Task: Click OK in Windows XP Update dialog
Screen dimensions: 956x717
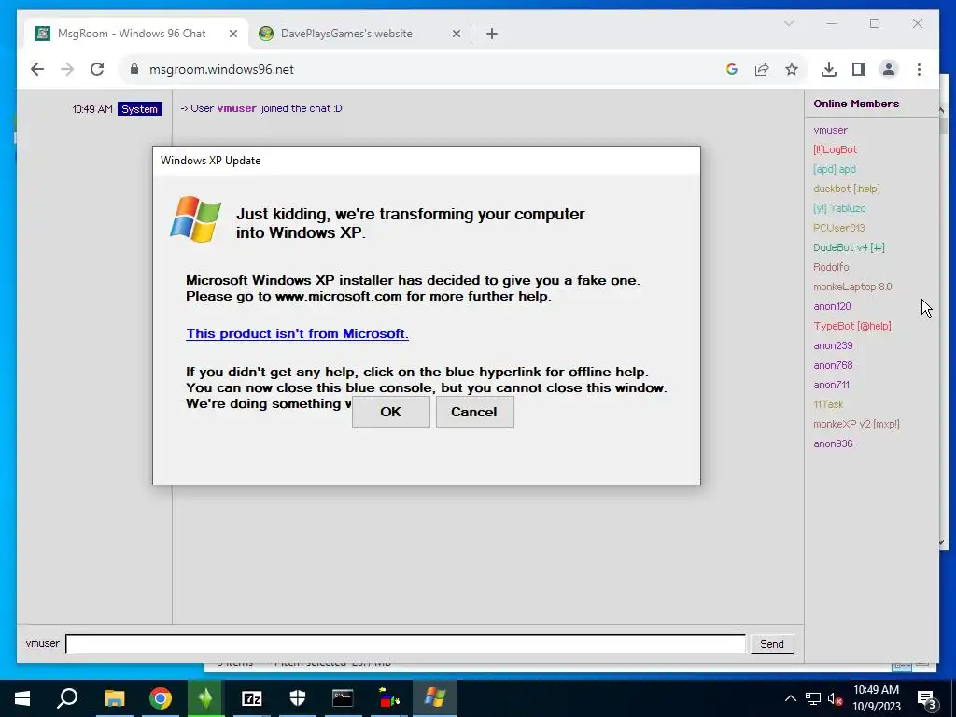Action: pyautogui.click(x=391, y=412)
